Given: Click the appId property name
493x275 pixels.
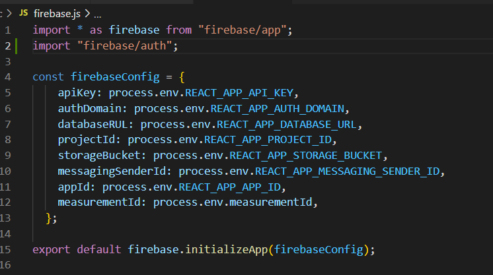Looking at the screenshot, I should point(73,187).
